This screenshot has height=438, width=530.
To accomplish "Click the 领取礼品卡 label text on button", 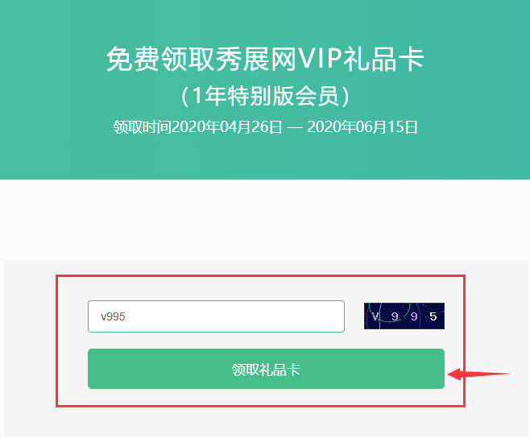I will click(266, 370).
